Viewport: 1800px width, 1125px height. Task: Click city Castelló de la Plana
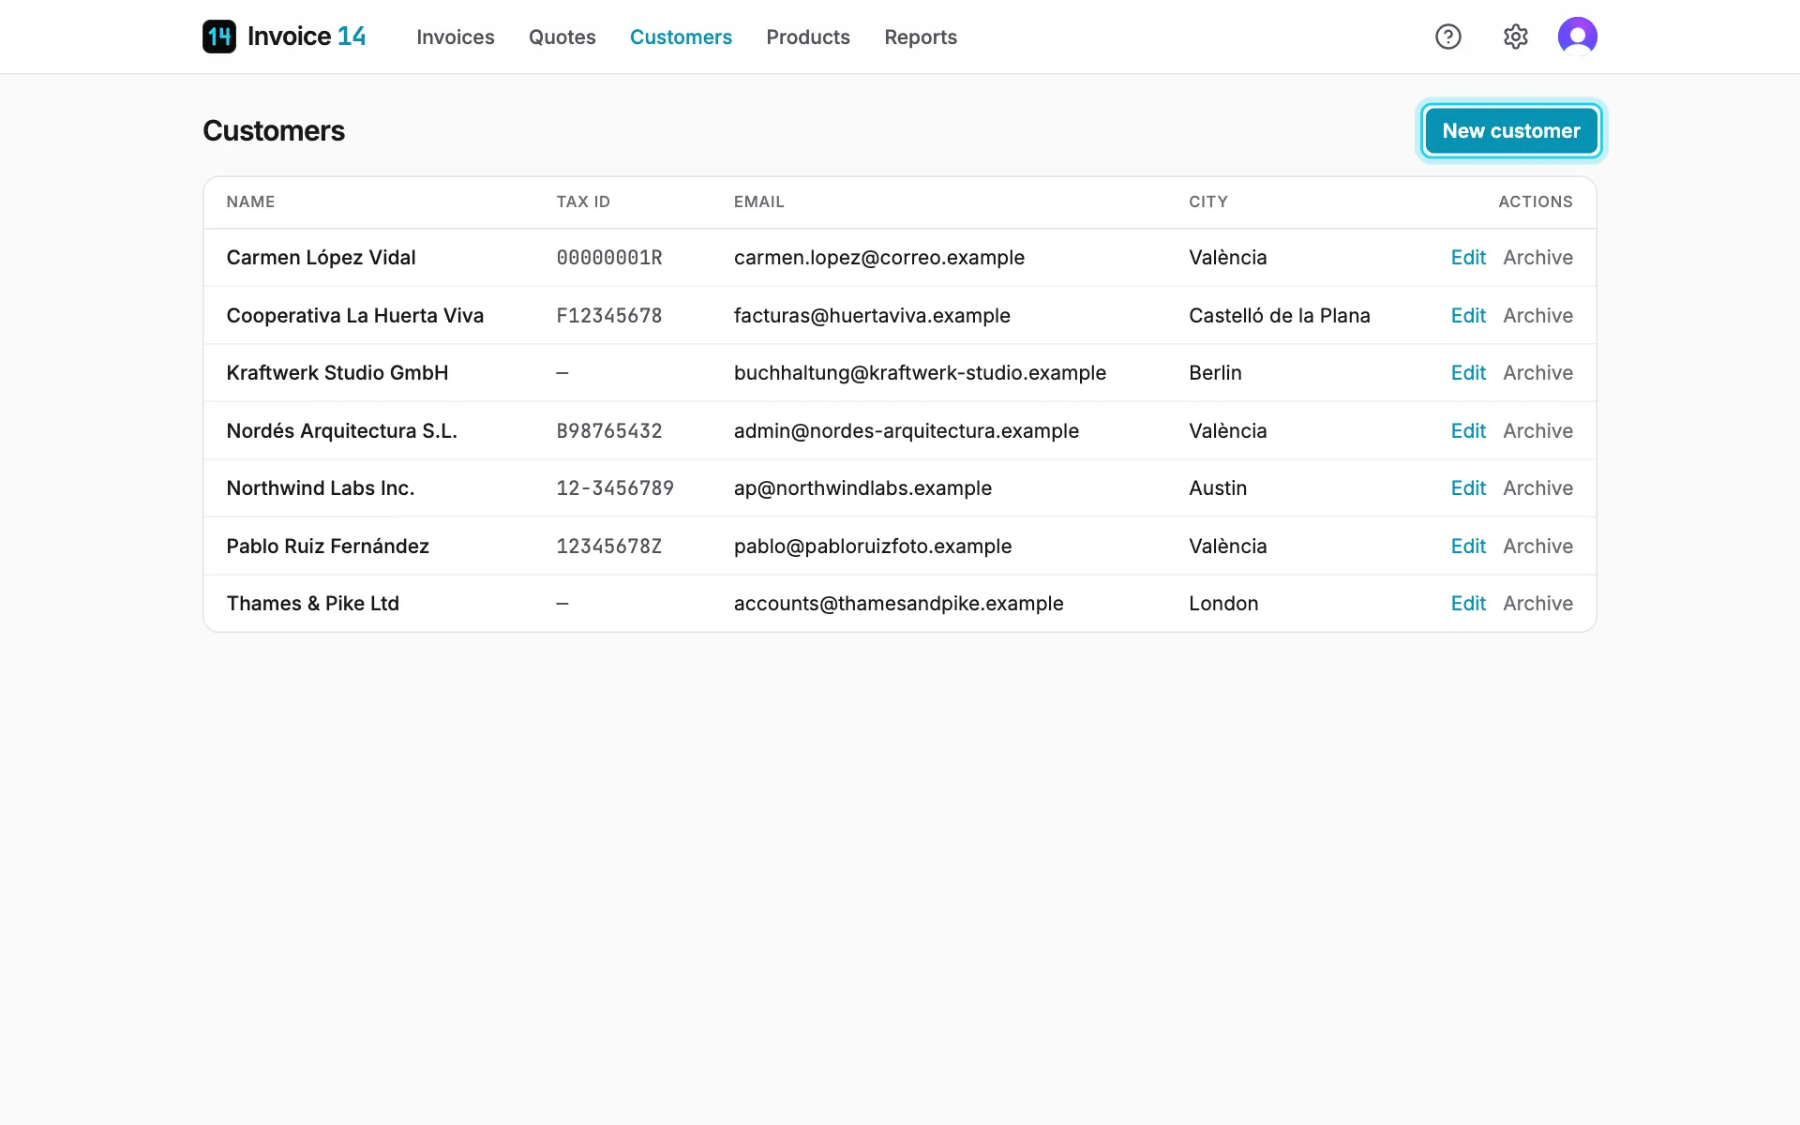pyautogui.click(x=1280, y=316)
